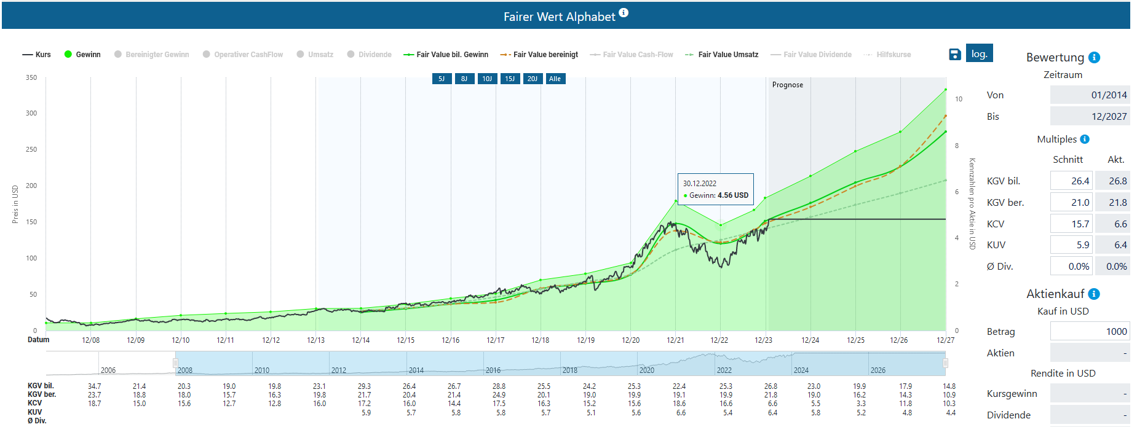Click the save chart floppy disk icon
This screenshot has width=1145, height=427.
[954, 54]
